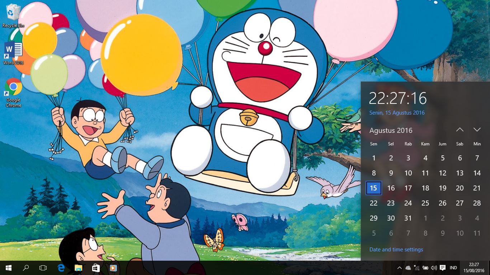Select day 21 in the calendar

[x=477, y=188]
